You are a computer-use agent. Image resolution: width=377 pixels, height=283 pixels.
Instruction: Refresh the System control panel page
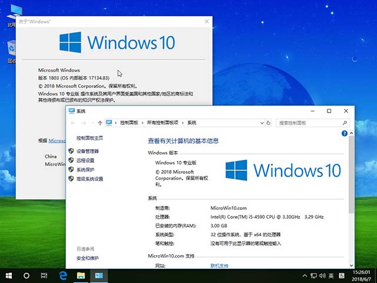[x=269, y=123]
